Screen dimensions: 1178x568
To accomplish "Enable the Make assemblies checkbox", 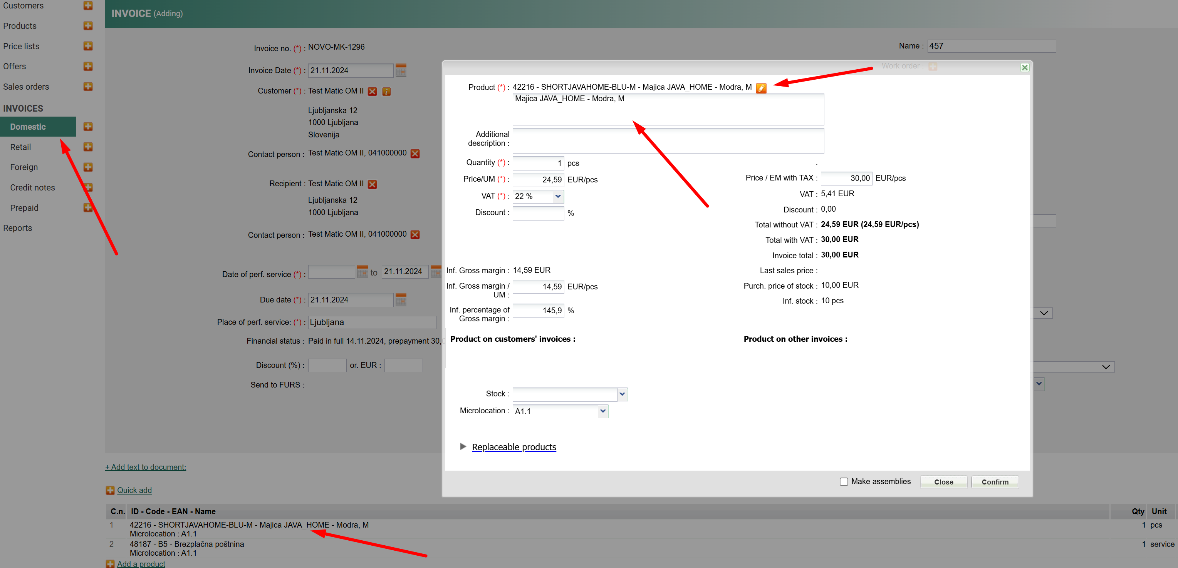I will click(x=844, y=482).
